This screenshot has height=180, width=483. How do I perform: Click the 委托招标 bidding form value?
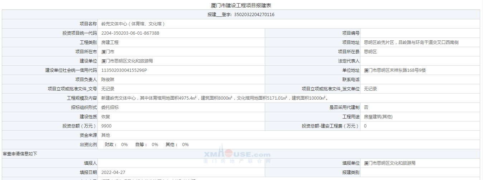tap(110, 107)
